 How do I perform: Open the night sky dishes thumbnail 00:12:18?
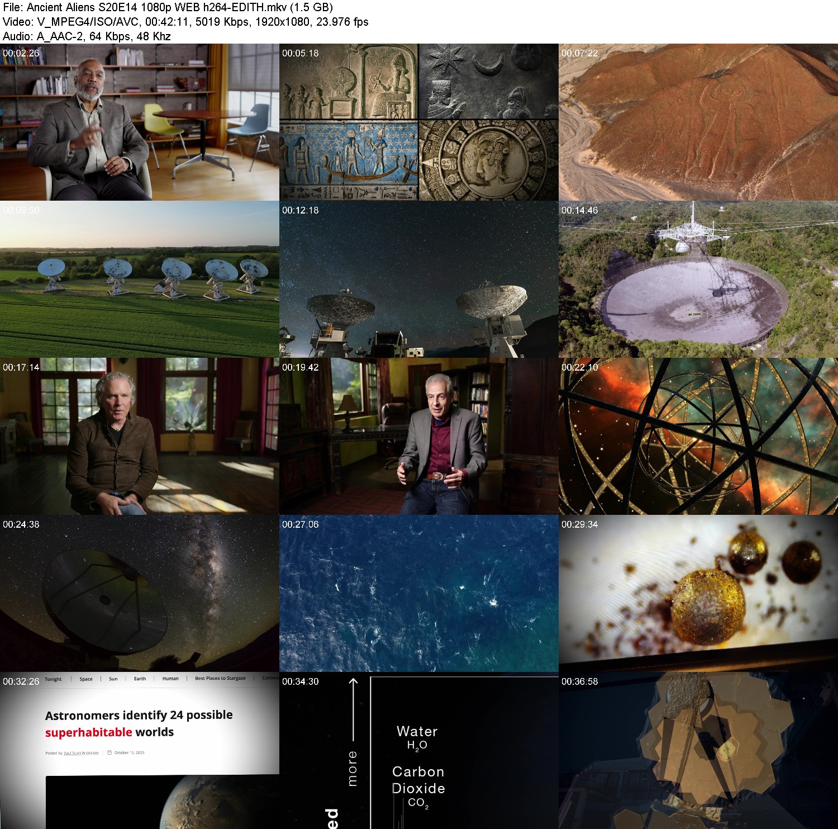(x=419, y=280)
